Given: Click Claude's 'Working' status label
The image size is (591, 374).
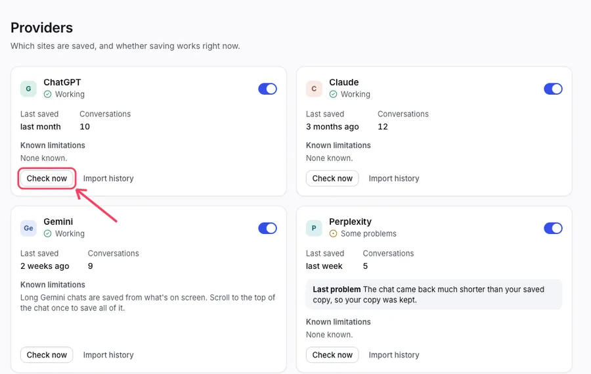Looking at the screenshot, I should coord(355,95).
